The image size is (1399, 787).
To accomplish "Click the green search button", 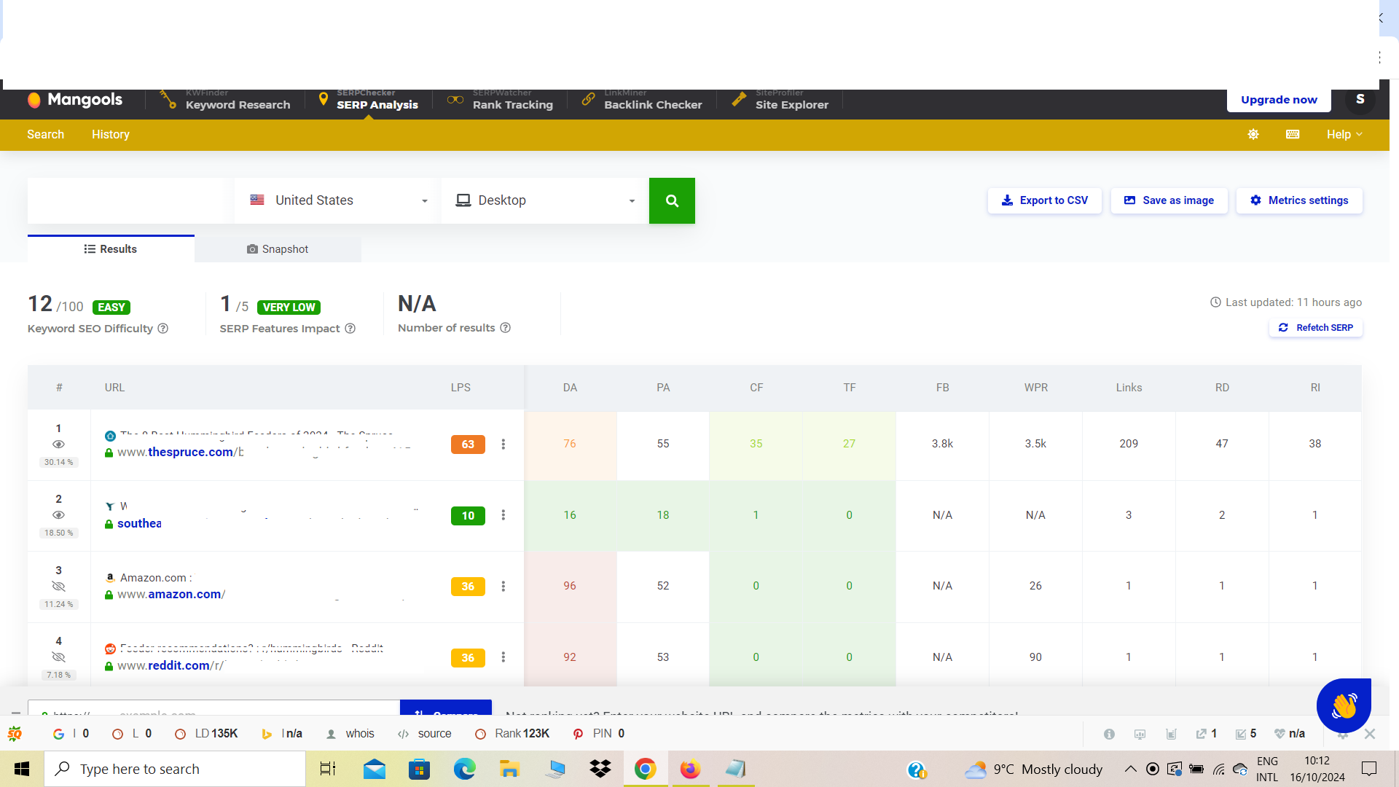I will click(672, 200).
